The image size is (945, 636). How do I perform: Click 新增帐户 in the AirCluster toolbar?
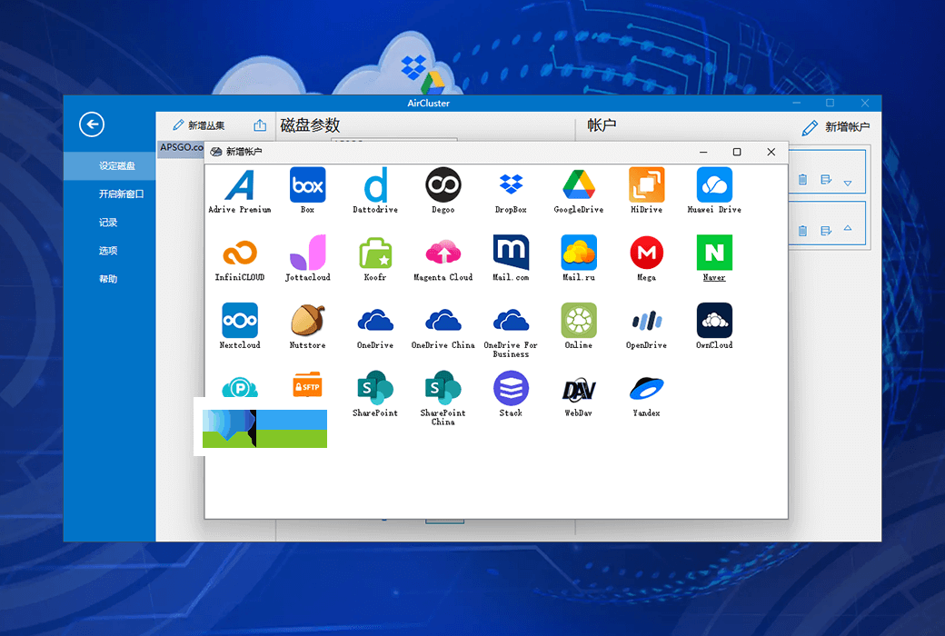click(835, 127)
